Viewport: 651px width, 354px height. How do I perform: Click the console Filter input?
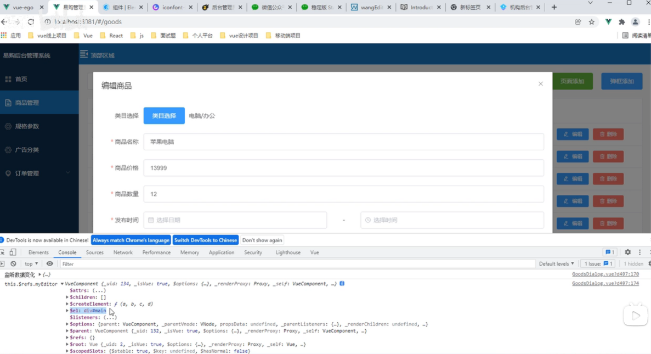(x=297, y=264)
